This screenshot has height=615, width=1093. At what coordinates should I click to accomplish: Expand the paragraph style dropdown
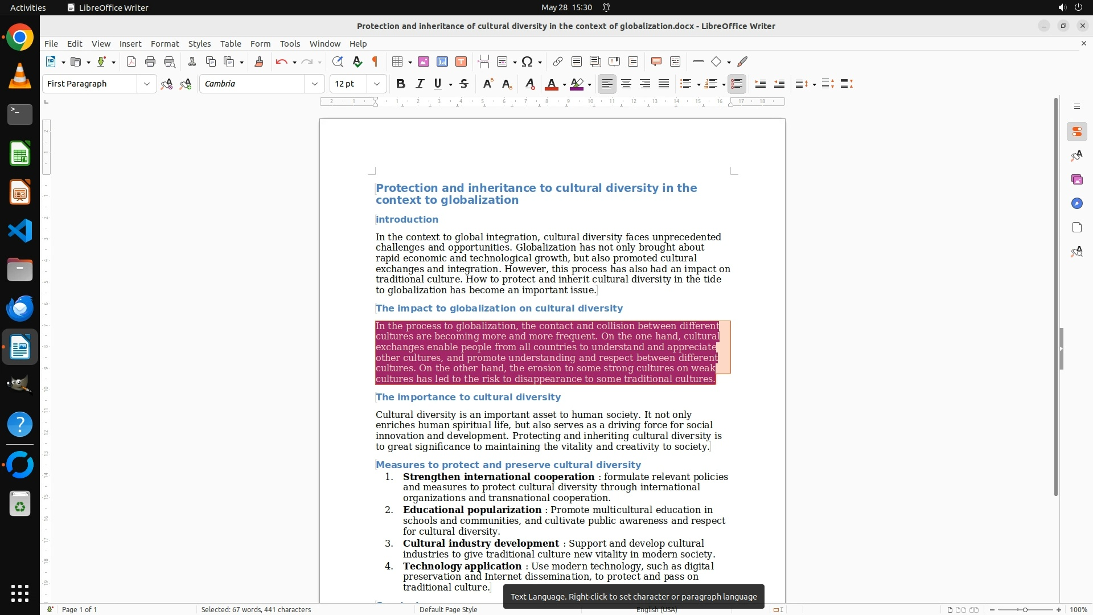pos(146,84)
